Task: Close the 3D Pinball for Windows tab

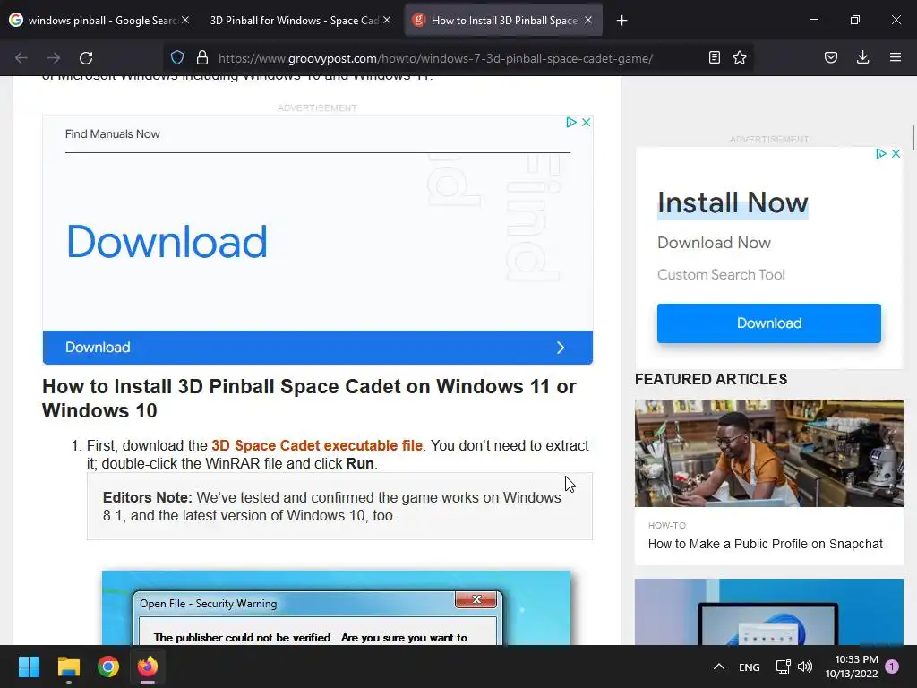Action: [x=387, y=20]
